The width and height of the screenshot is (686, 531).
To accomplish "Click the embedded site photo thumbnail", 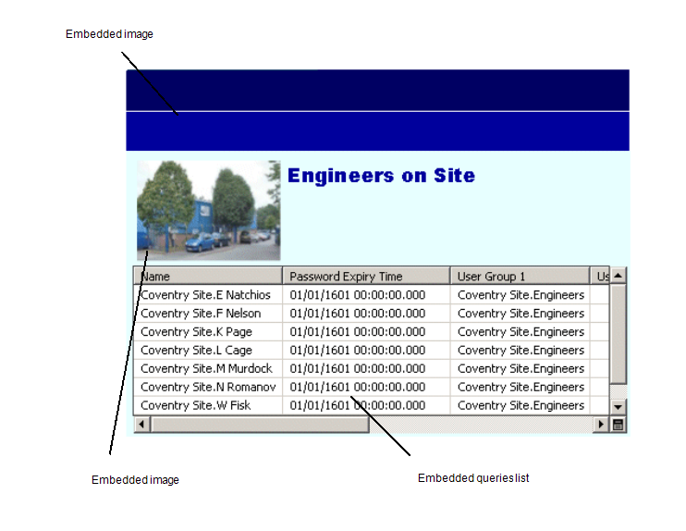I will (209, 211).
